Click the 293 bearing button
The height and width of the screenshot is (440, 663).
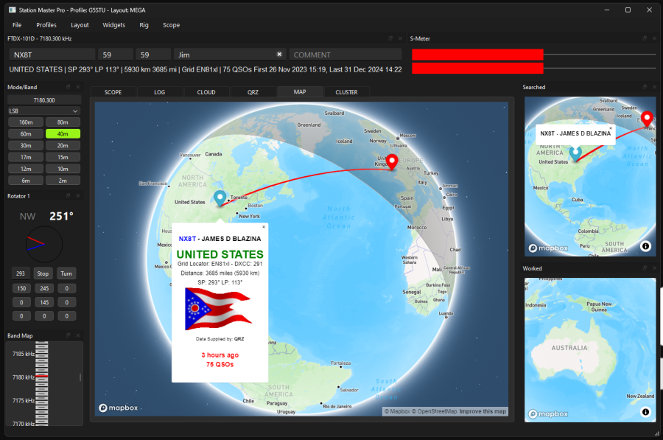tap(21, 273)
